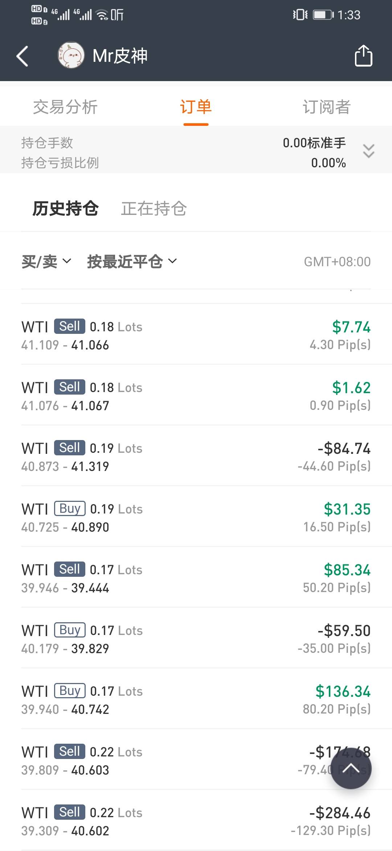Show 正在持仓 open positions
This screenshot has width=392, height=851.
(x=154, y=209)
